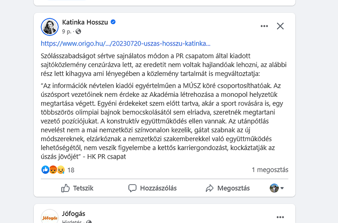Click the sad reaction emoji
The height and width of the screenshot is (223, 338).
[x=60, y=170]
